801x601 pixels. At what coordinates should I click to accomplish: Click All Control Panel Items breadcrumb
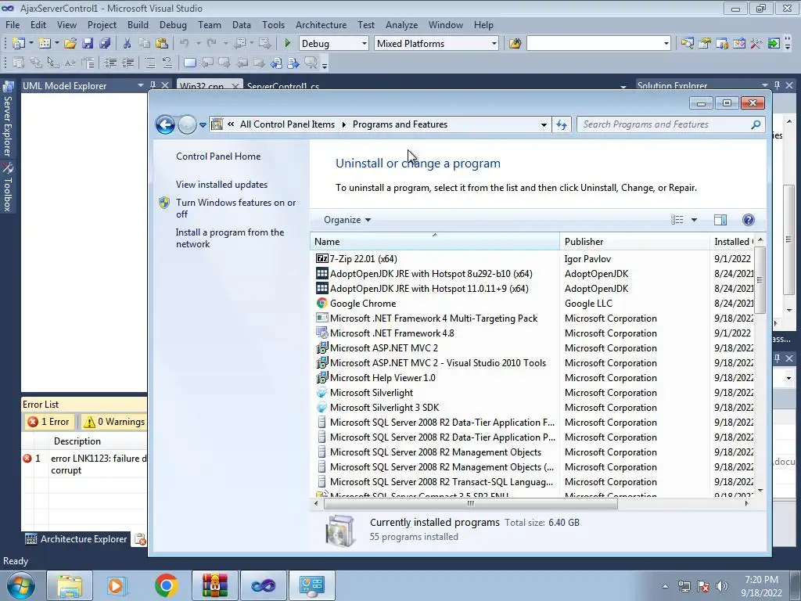click(x=287, y=124)
